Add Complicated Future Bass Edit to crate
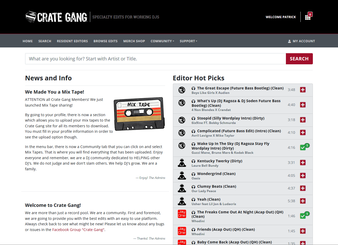 (x=303, y=132)
